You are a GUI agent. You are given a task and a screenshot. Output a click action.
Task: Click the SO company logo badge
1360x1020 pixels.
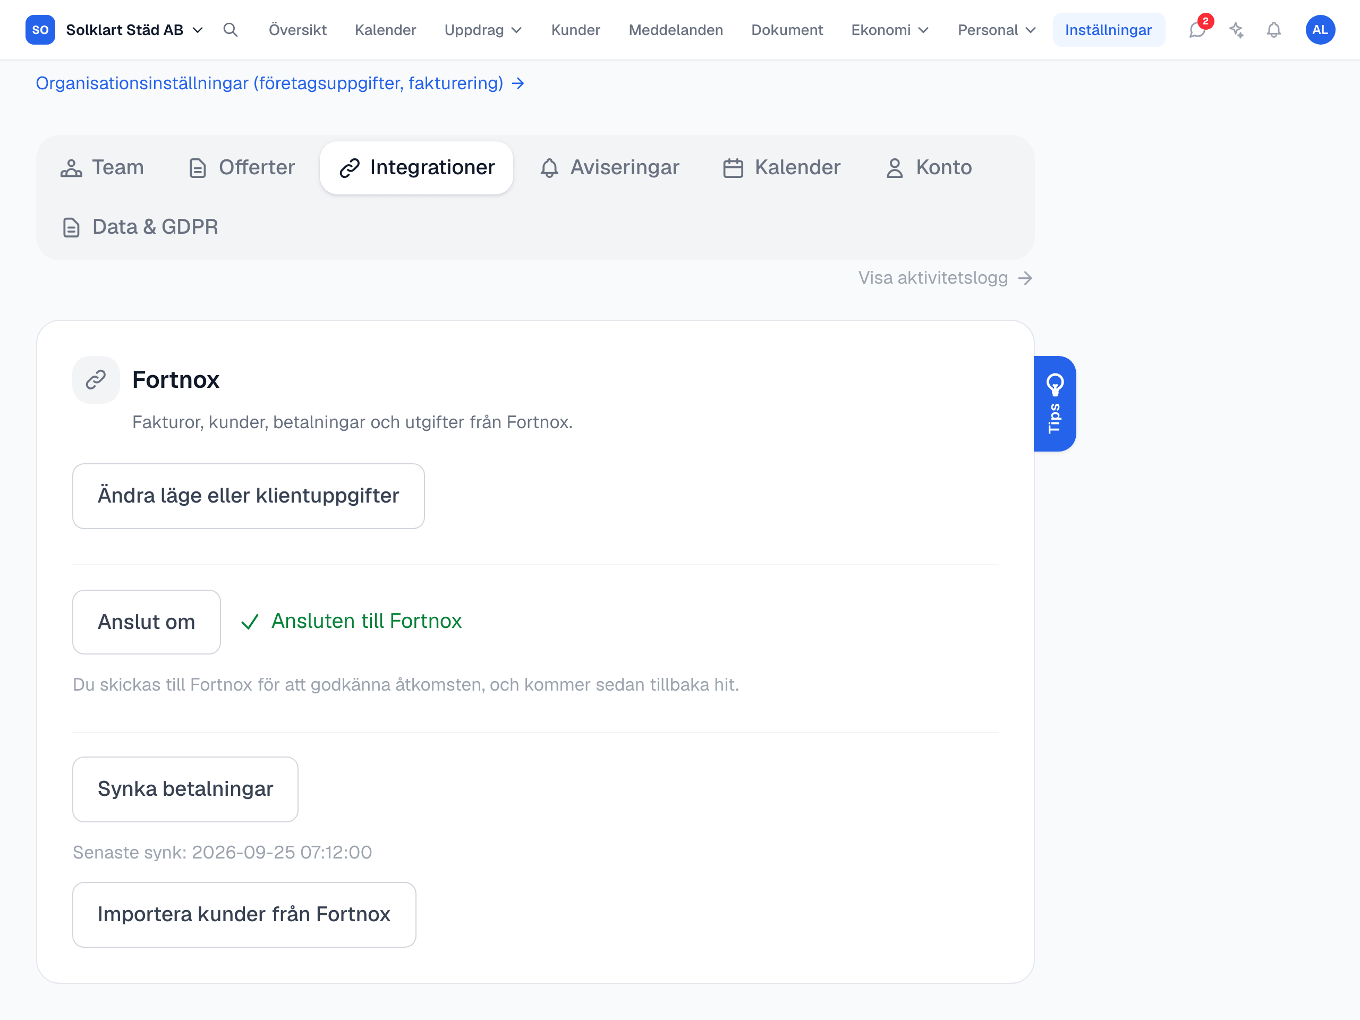point(40,30)
